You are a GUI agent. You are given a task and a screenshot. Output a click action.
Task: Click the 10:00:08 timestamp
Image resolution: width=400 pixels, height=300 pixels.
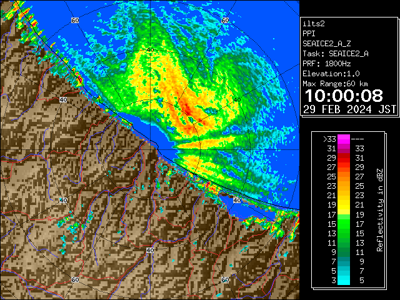(344, 96)
